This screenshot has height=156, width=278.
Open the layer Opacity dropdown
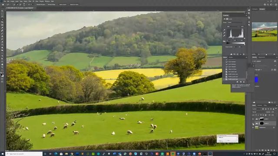pyautogui.click(x=273, y=112)
